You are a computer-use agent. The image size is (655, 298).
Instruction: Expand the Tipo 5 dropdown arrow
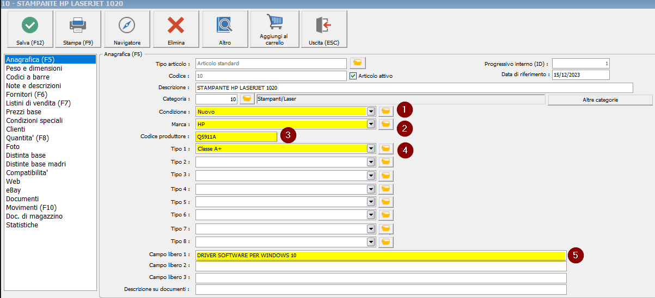371,202
